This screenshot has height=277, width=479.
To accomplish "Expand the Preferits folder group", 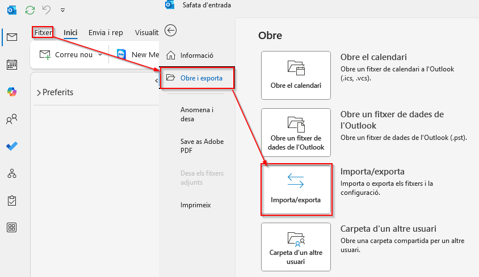I will pos(39,92).
